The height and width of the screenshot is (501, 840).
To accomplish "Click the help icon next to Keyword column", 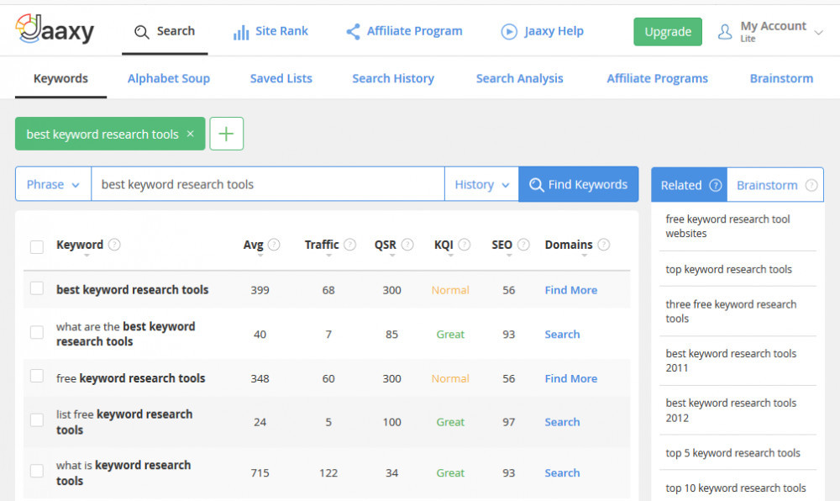I will (114, 245).
